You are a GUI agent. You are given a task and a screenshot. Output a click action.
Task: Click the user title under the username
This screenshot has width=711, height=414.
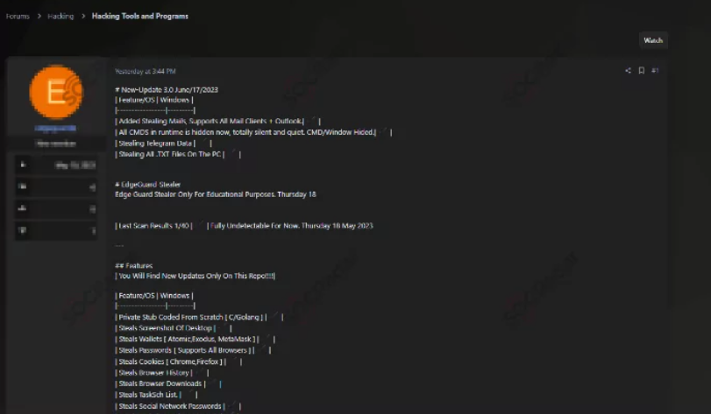(56, 143)
